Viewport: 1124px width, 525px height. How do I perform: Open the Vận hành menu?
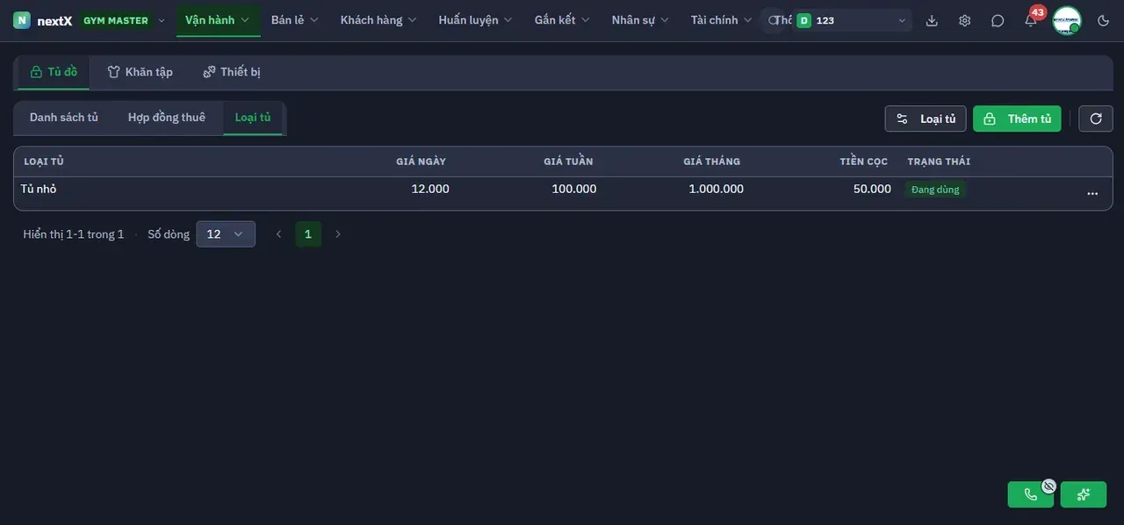pos(218,20)
